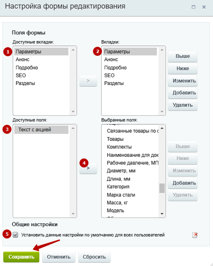This screenshot has height=266, width=213.
Task: Click the move-field arrow button marked 4
Action: 88,168
